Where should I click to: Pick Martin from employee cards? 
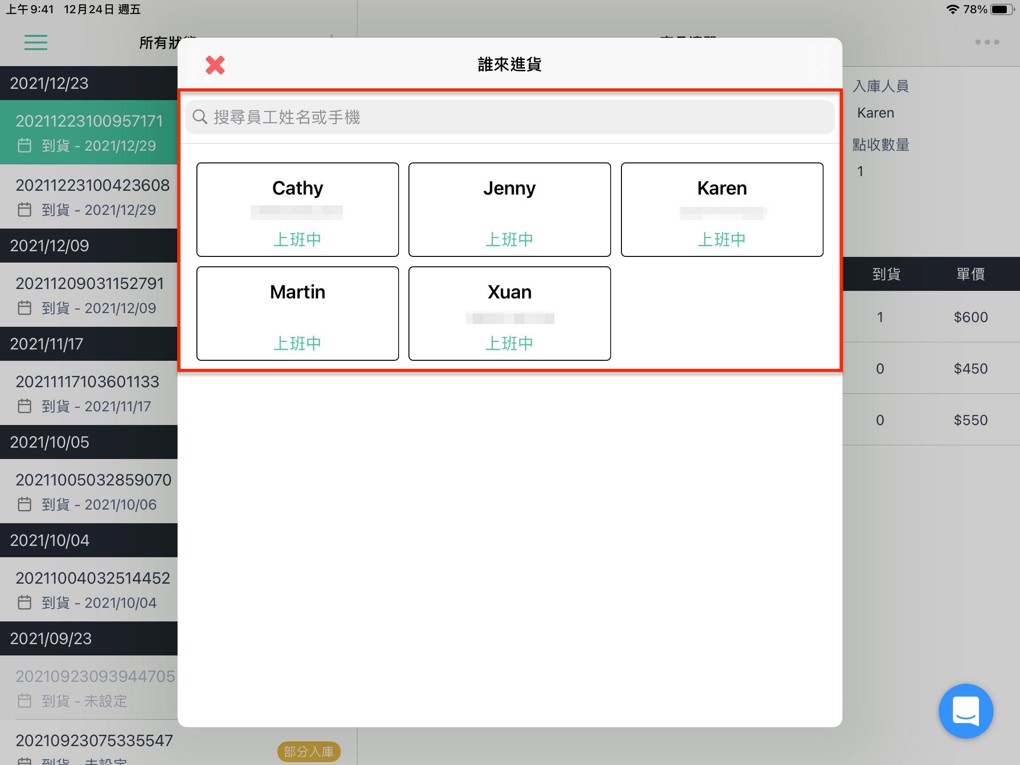click(x=297, y=314)
